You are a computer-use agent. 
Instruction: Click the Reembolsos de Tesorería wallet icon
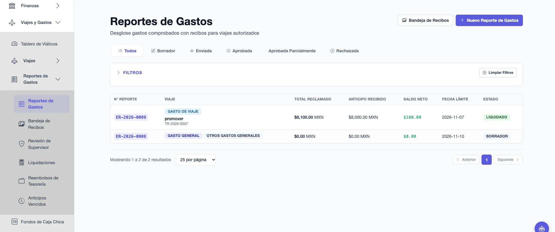[22, 181]
